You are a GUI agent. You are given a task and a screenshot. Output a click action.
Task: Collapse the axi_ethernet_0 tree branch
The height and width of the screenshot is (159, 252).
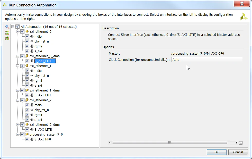point(17,31)
